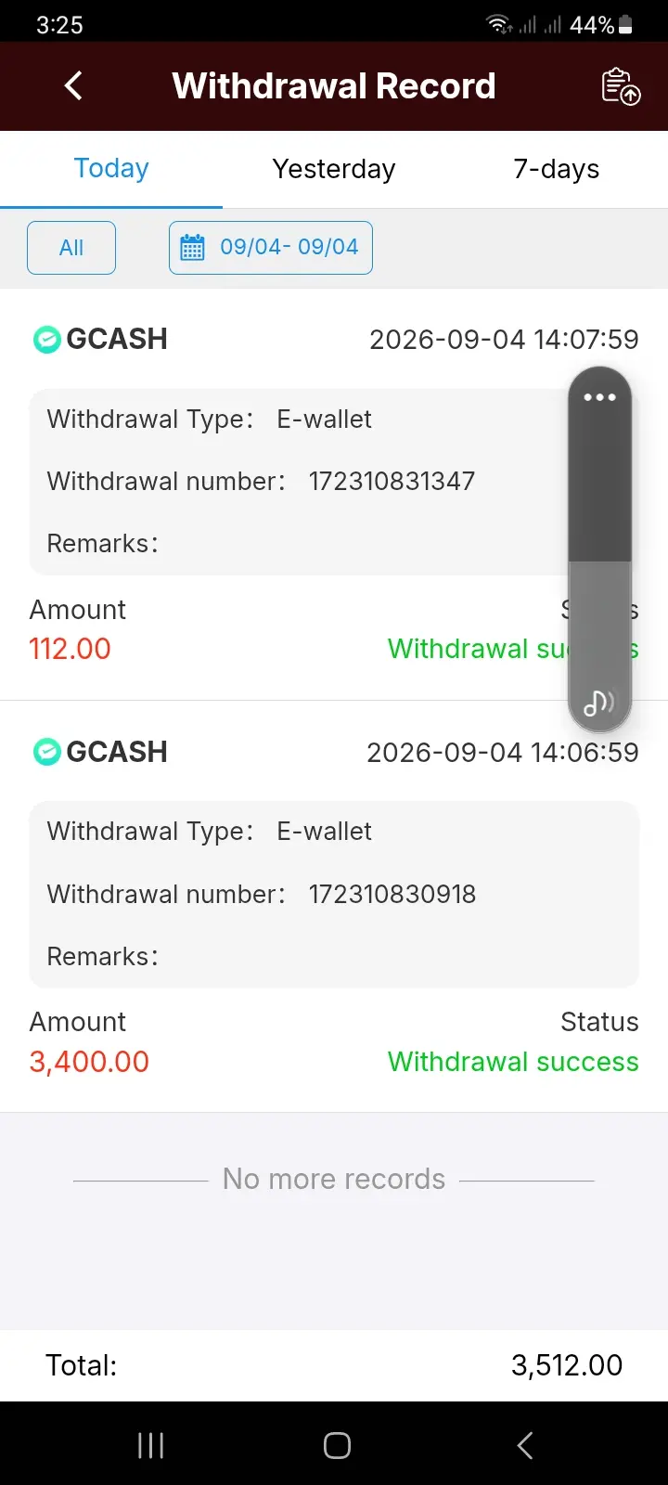Tap the 3,400.00 amount
Image resolution: width=668 pixels, height=1485 pixels.
click(x=89, y=1062)
